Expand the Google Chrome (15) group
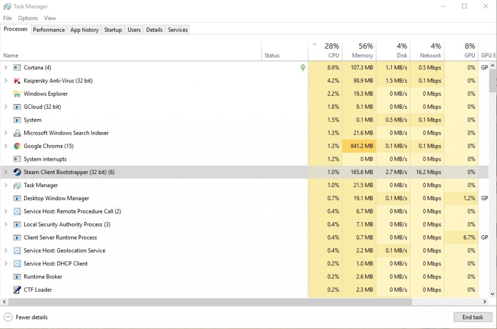 (x=6, y=146)
